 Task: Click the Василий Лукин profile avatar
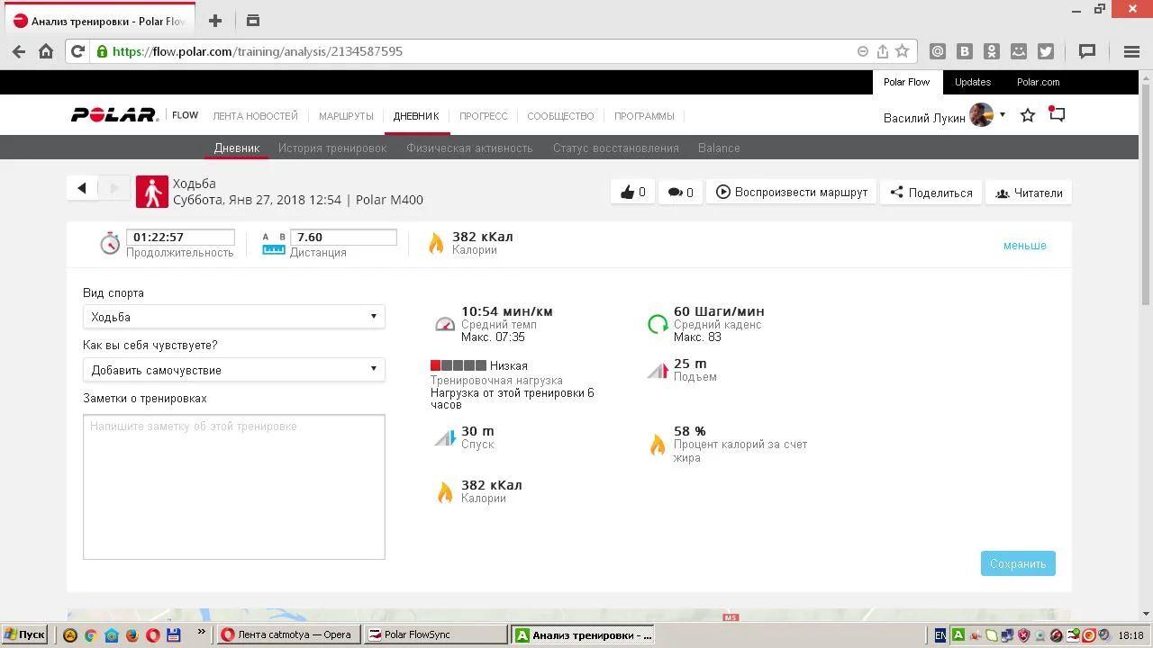coord(981,115)
